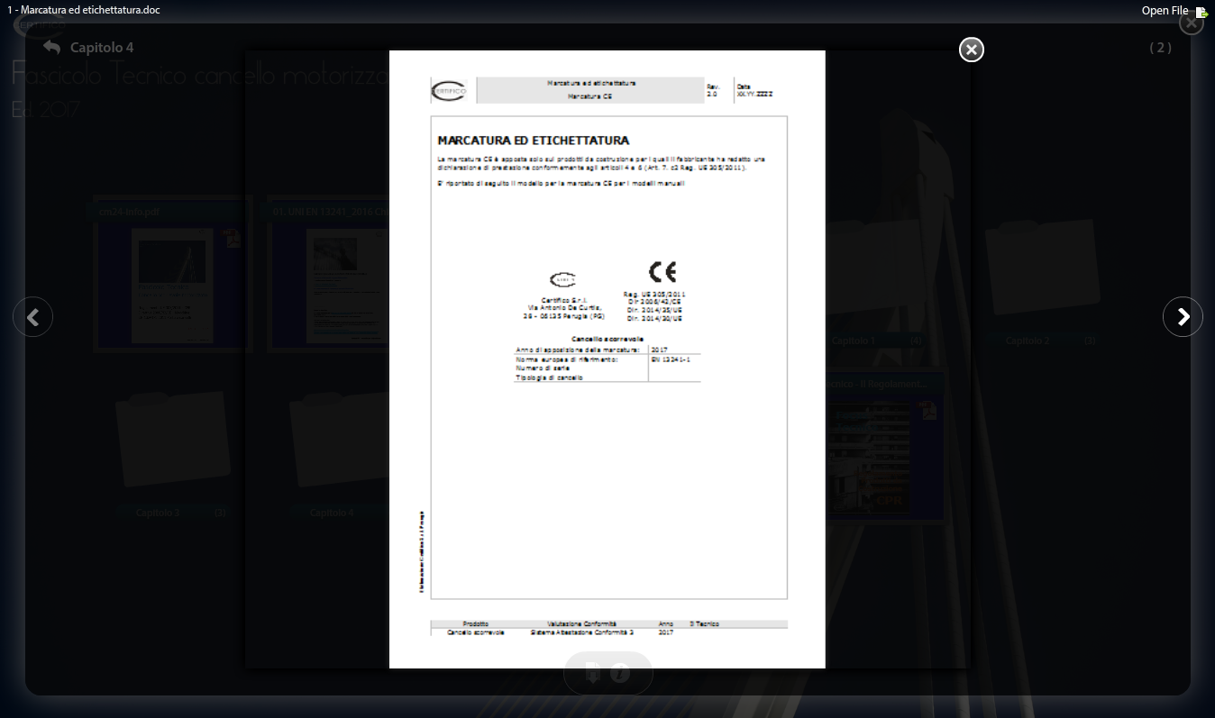Click the MARCATURA ED ETICHETTATURA heading in preview
1215x718 pixels.
(x=533, y=141)
